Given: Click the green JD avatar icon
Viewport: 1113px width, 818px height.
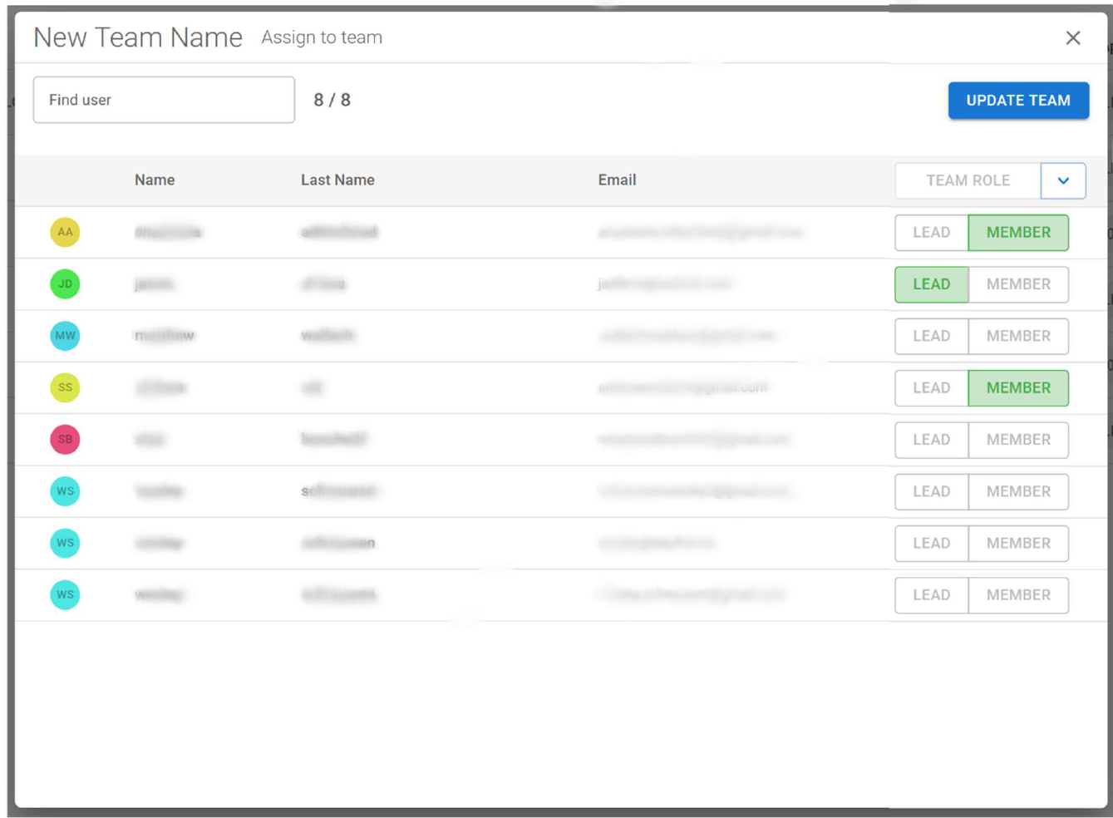Looking at the screenshot, I should tap(65, 284).
